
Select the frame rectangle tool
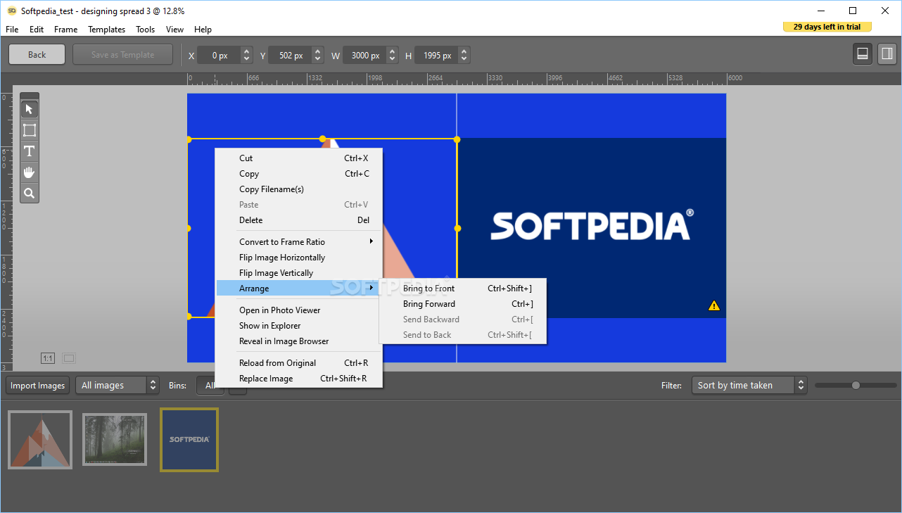[30, 130]
